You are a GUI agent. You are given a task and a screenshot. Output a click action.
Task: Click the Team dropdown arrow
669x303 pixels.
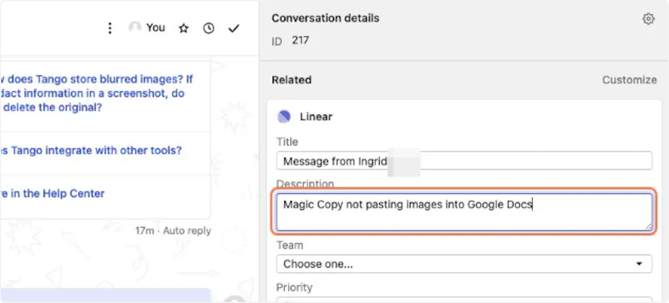coord(639,264)
